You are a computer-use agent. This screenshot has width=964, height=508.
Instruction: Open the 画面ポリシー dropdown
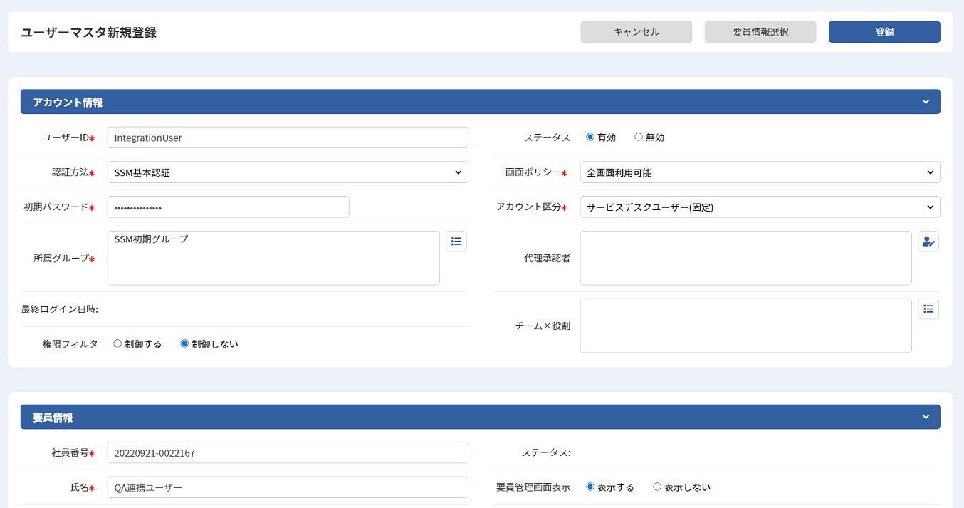coord(760,172)
